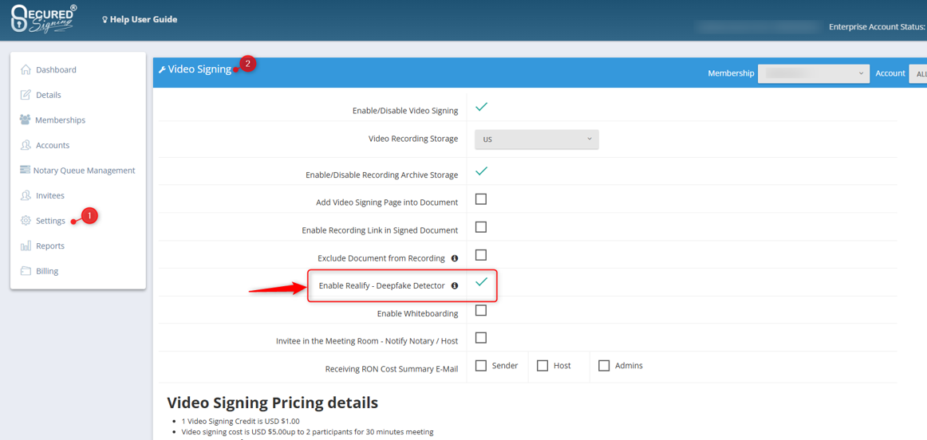Open Video Recording Storage US dropdown
The width and height of the screenshot is (927, 440).
click(x=536, y=139)
